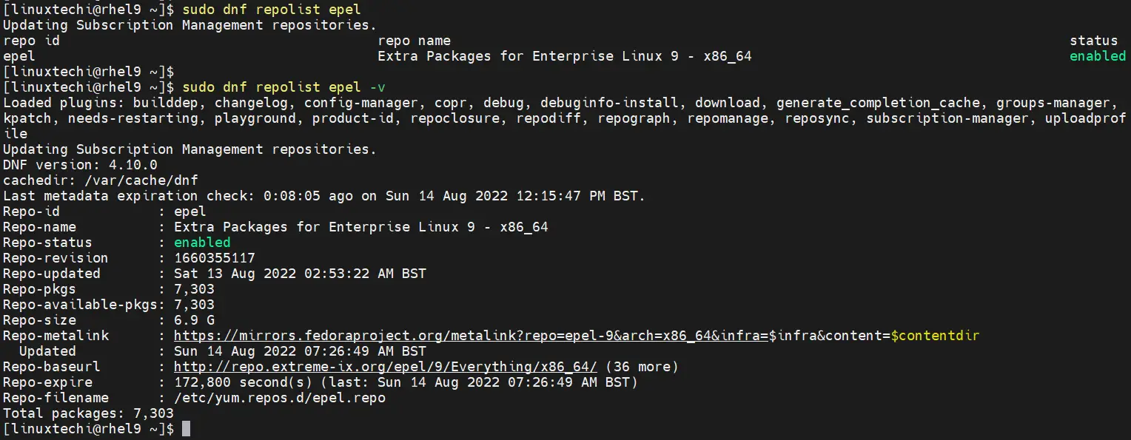Click the 'repo name' column header
This screenshot has width=1131, height=440.
click(415, 41)
